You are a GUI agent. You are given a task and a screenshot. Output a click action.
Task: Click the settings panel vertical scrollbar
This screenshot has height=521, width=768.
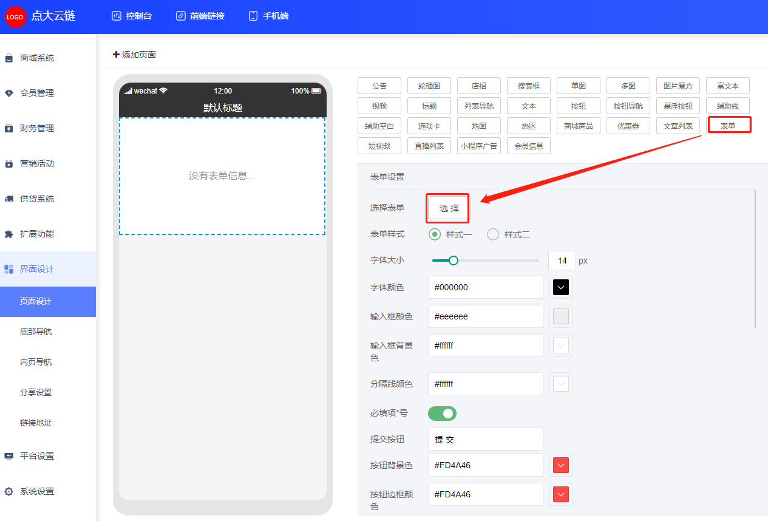(x=756, y=259)
